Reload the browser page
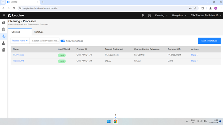Screen dimensions: 223x125 14,8
